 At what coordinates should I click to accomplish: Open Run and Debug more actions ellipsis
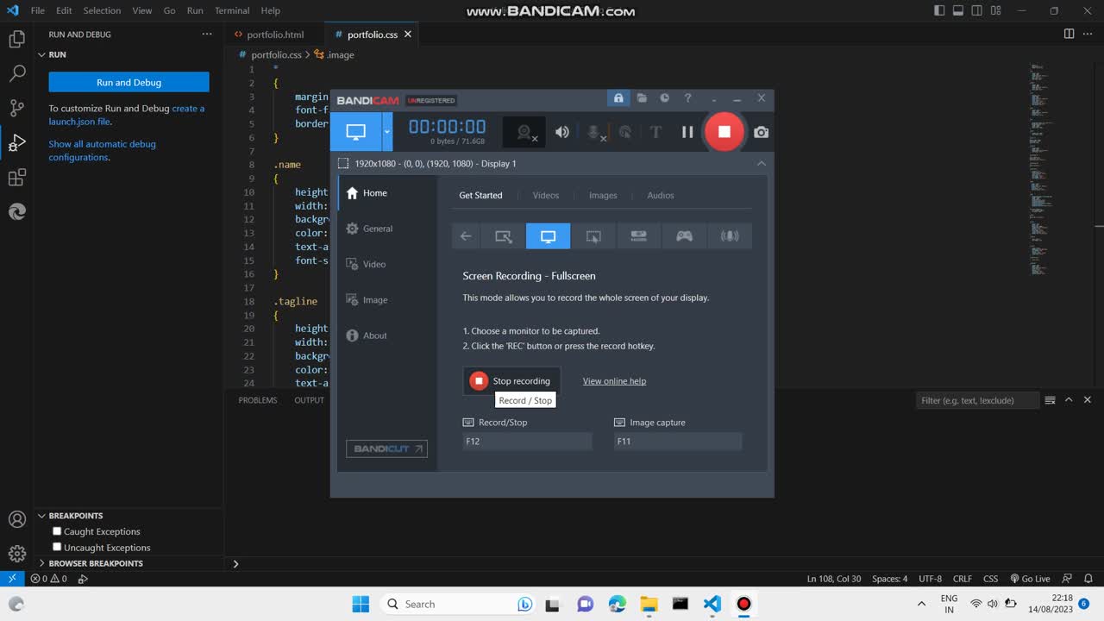206,34
